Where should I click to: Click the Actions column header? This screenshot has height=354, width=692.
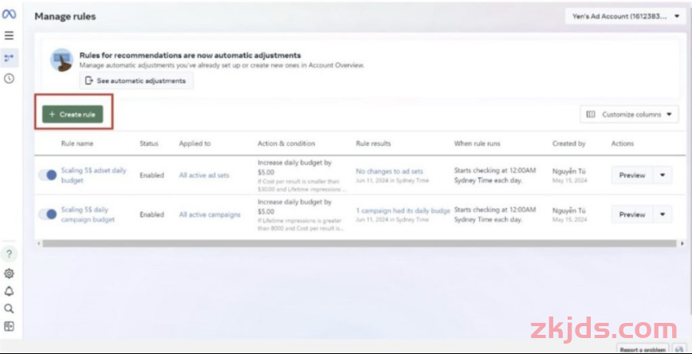click(x=623, y=144)
